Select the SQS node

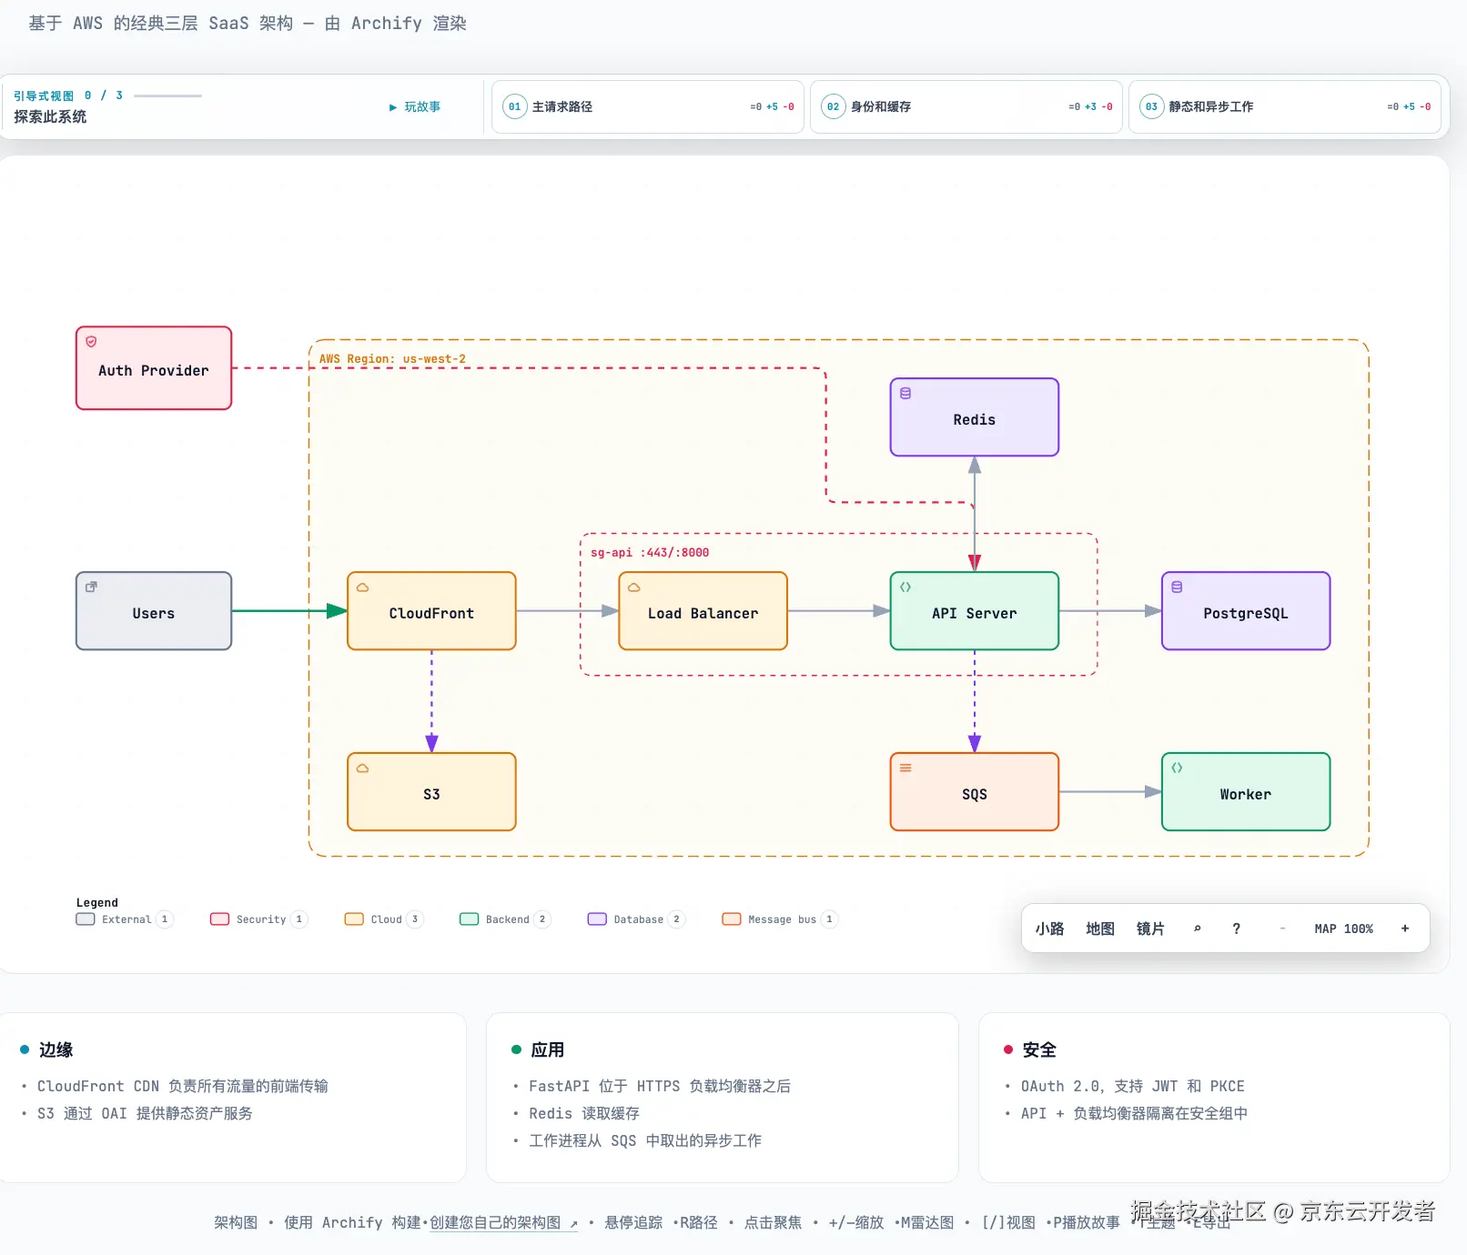point(974,792)
